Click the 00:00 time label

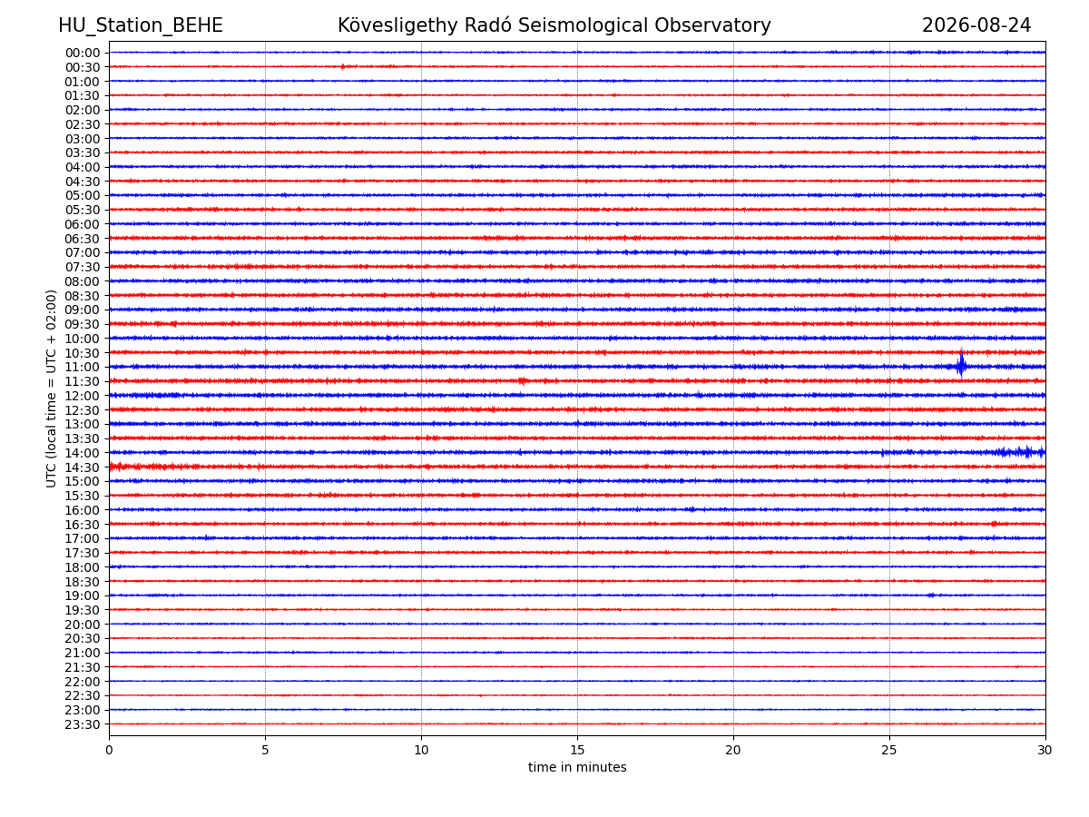tap(83, 53)
